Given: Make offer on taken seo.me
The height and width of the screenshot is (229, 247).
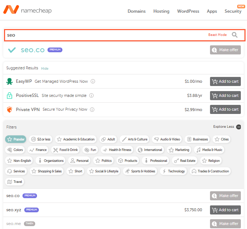Looking at the screenshot, I should click(x=225, y=224).
